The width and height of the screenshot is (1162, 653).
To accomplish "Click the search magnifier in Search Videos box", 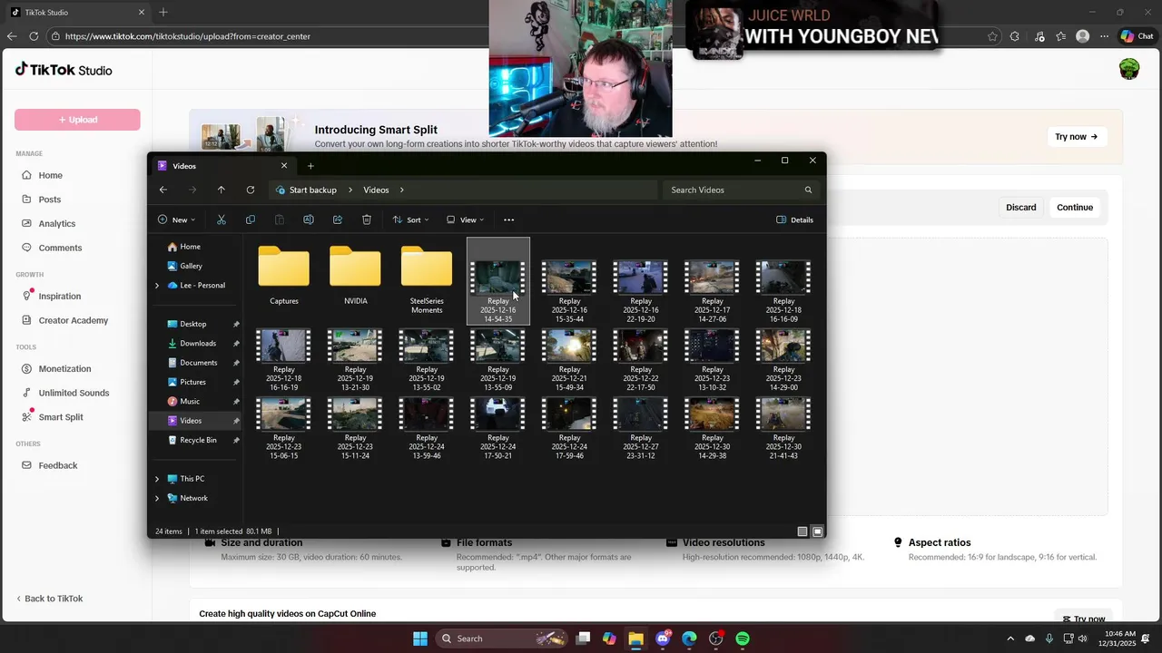I will pos(808,190).
